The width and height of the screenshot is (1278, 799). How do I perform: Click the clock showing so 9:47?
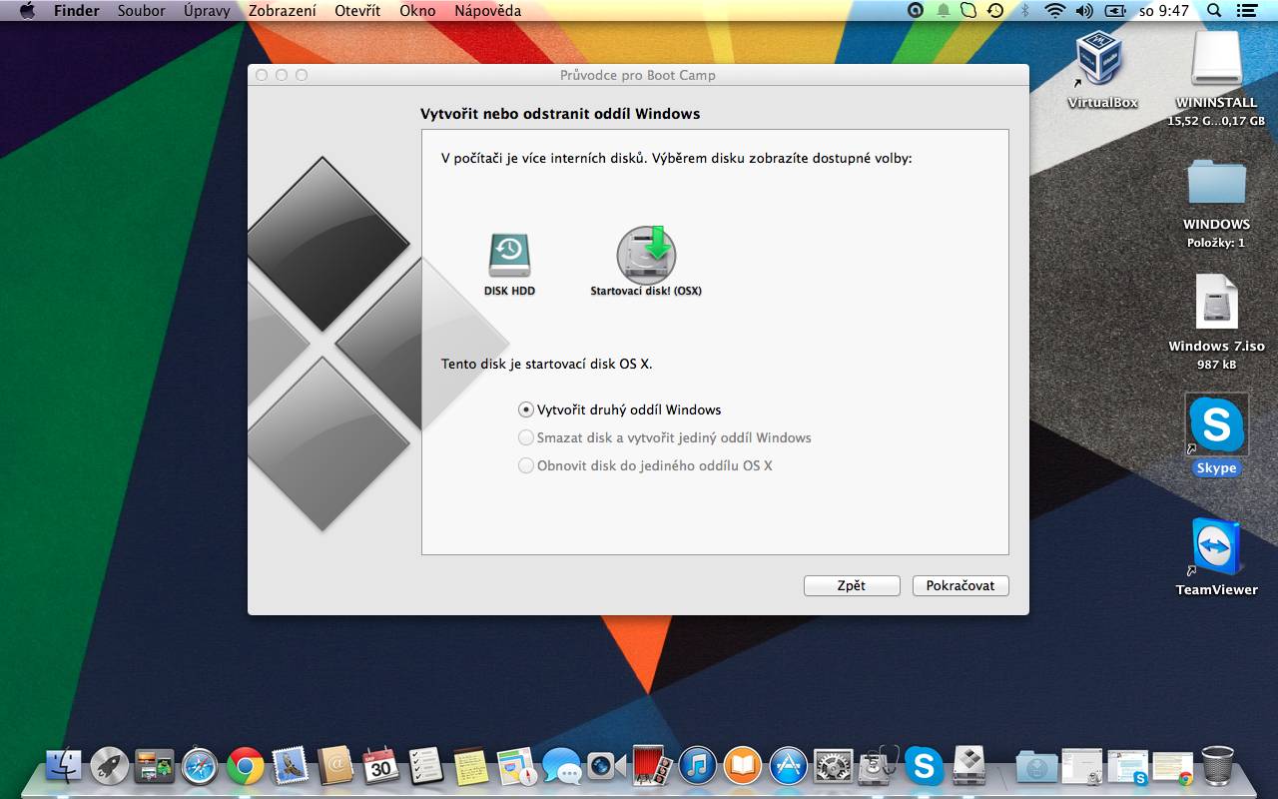tap(1164, 11)
